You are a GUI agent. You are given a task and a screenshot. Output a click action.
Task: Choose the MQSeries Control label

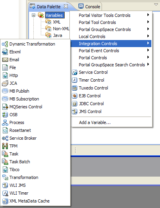pyautogui.click(x=26, y=107)
